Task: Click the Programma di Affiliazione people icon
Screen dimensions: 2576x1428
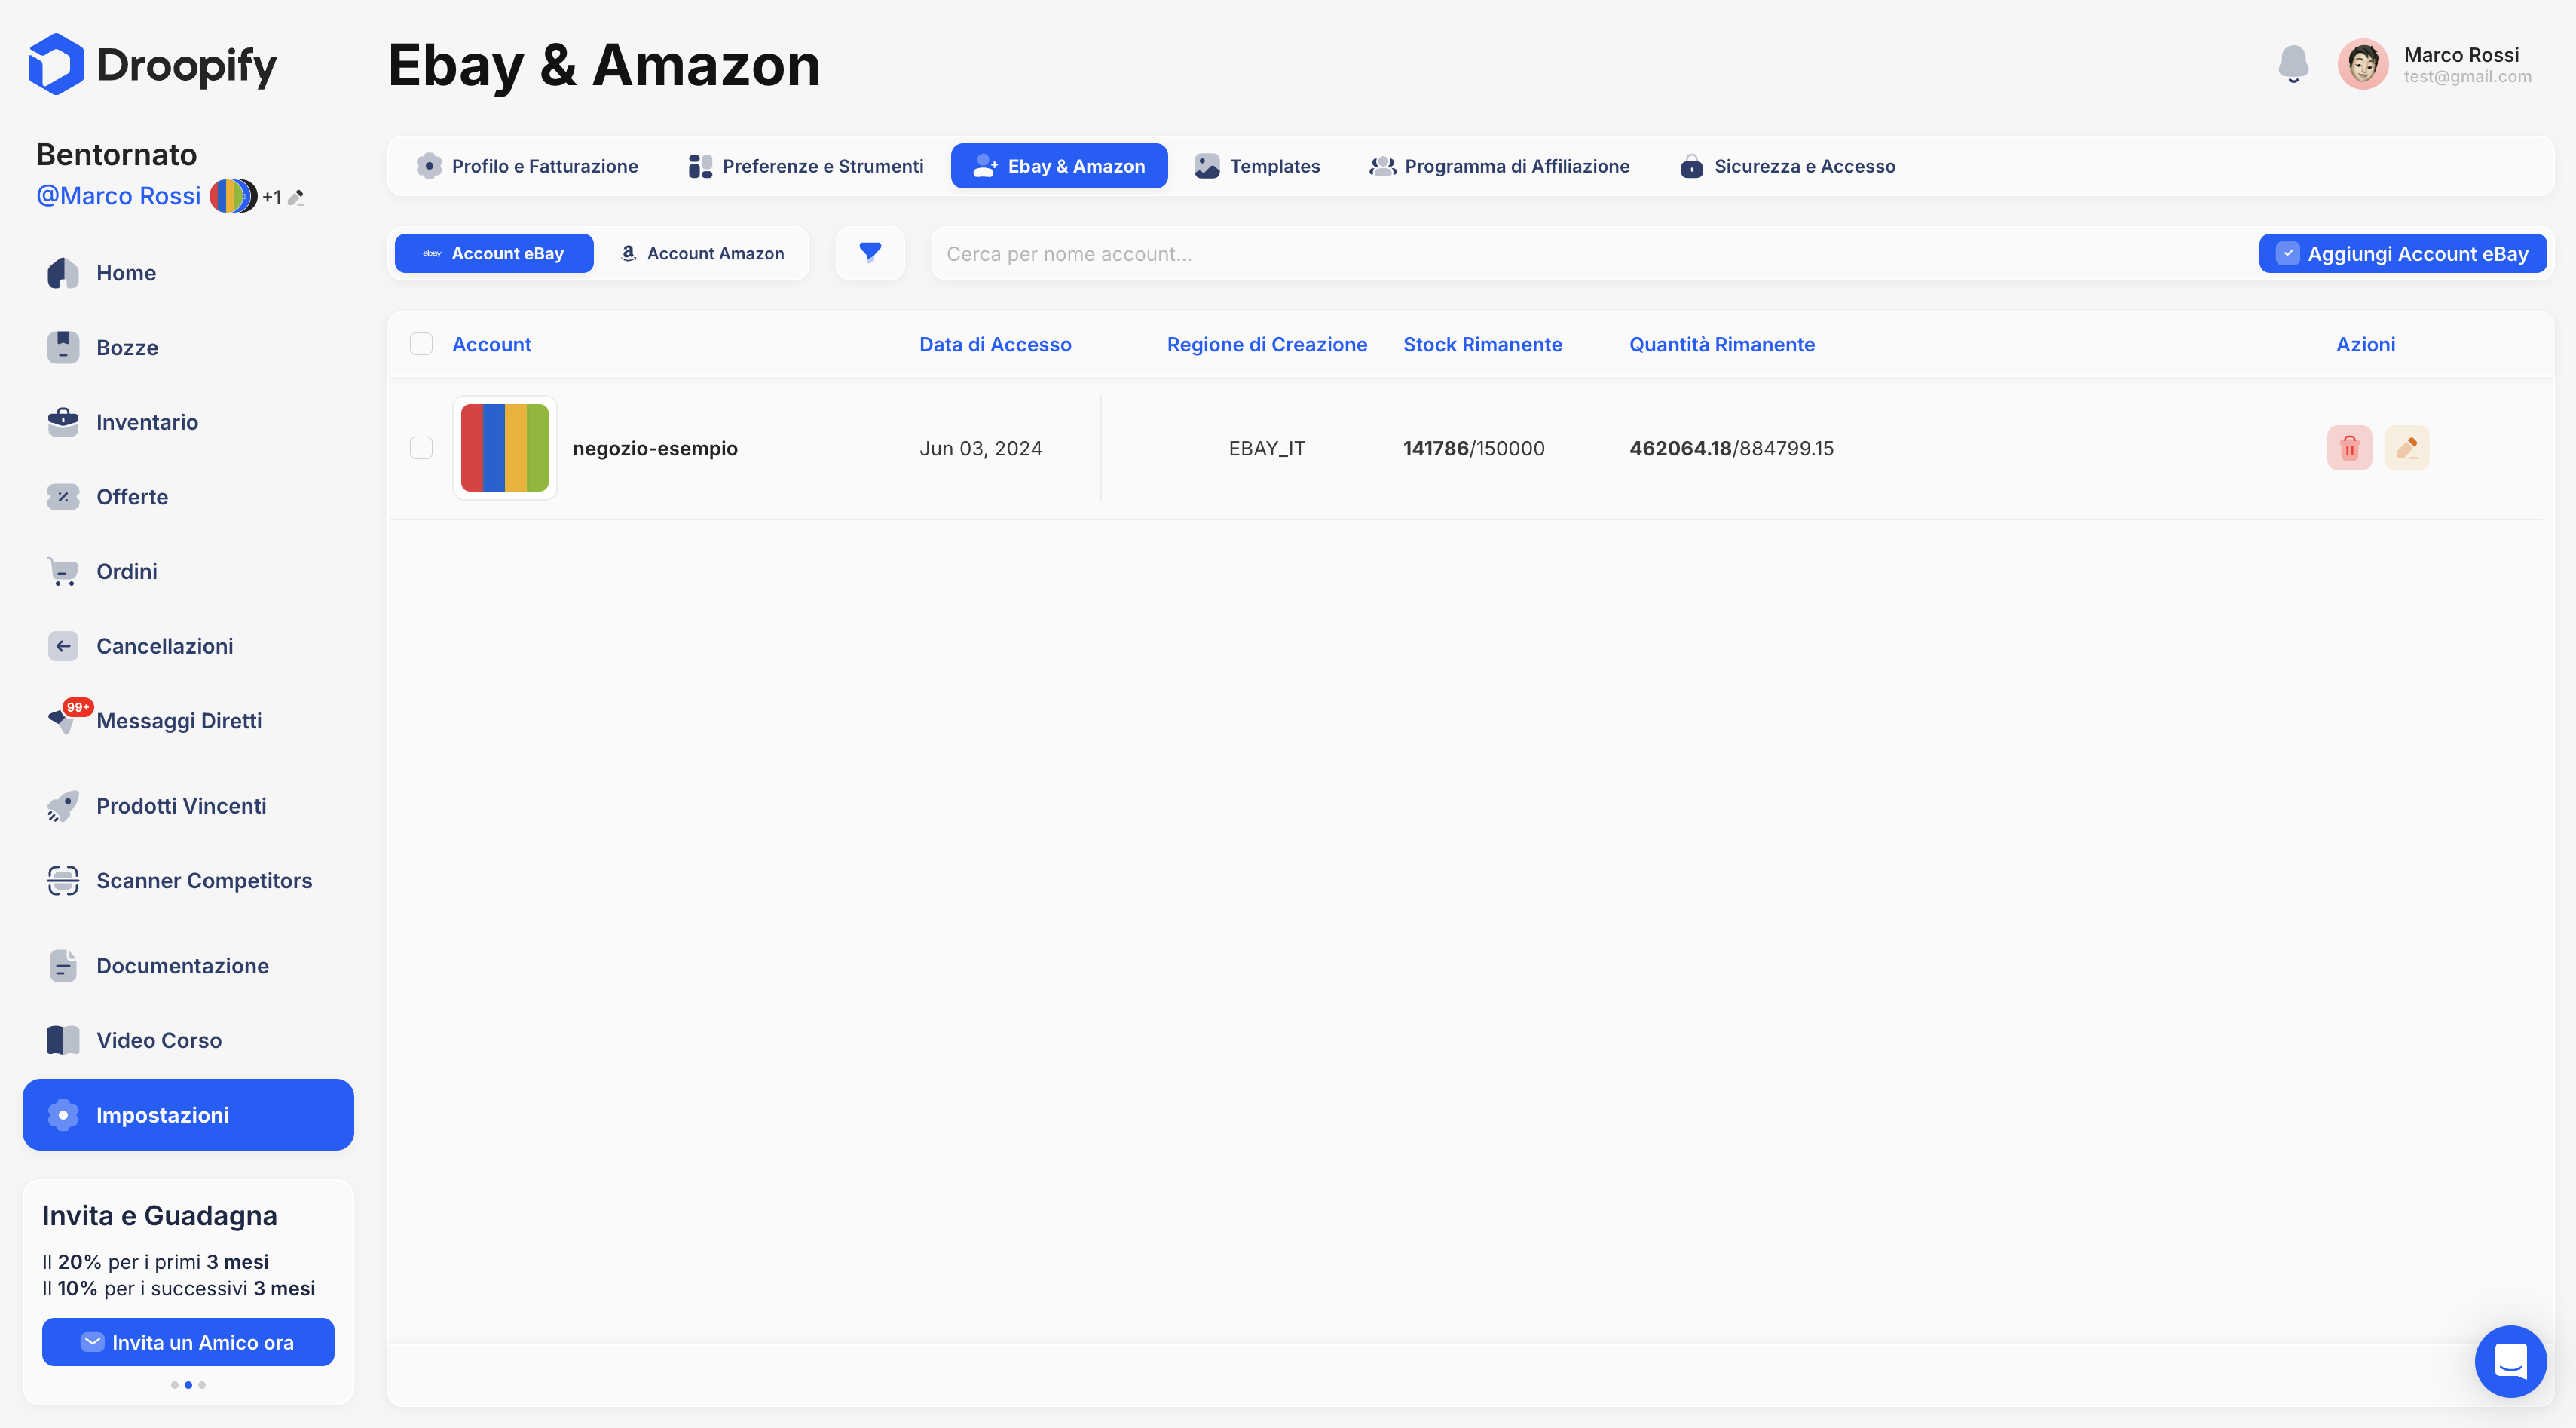Action: (1382, 166)
